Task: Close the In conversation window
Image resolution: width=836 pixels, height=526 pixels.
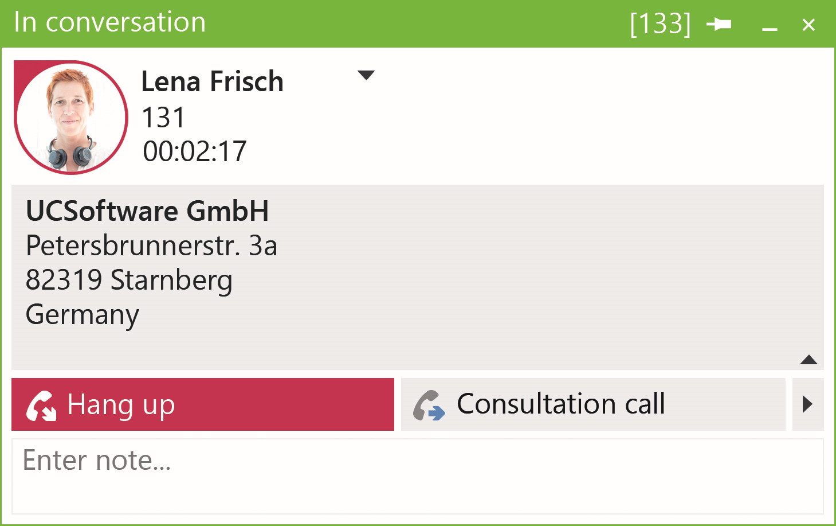Action: (808, 25)
